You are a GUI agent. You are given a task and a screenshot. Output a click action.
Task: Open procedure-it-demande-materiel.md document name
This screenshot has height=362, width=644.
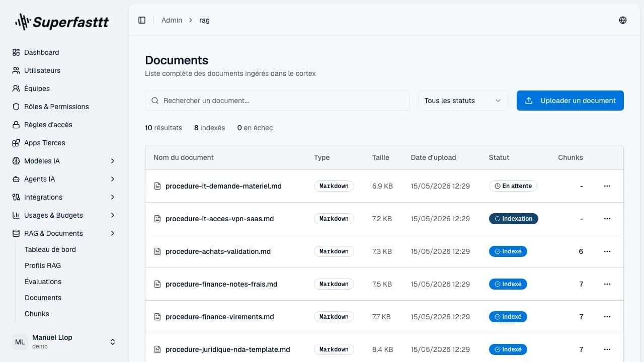[223, 186]
